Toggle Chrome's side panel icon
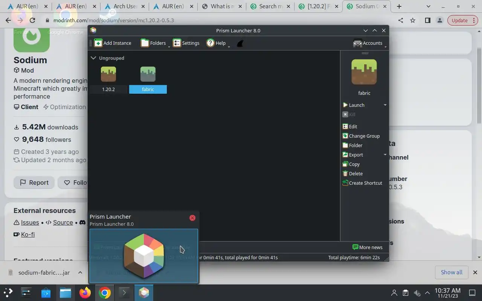 pyautogui.click(x=427, y=20)
